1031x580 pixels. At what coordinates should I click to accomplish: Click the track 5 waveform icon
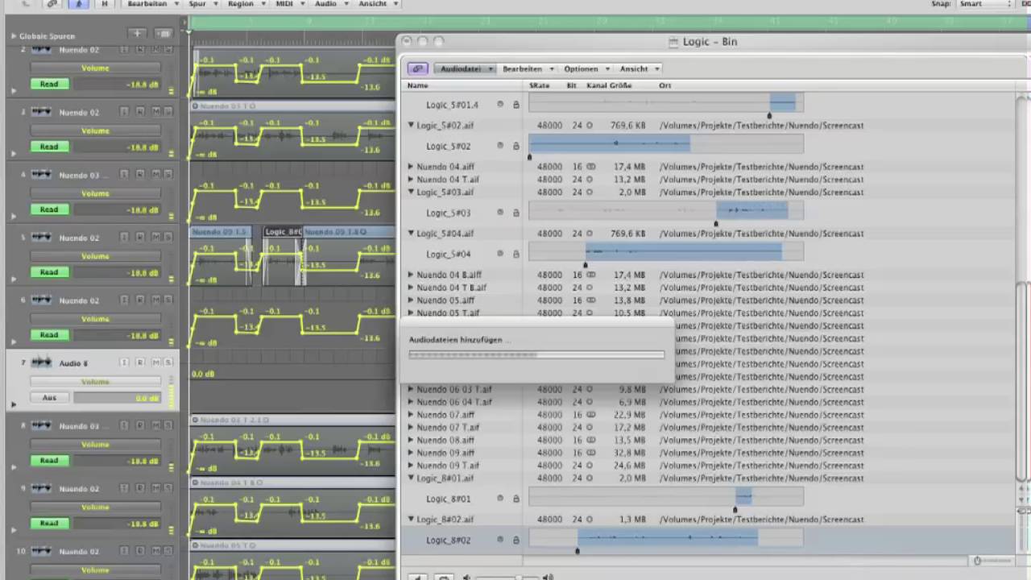pos(41,238)
